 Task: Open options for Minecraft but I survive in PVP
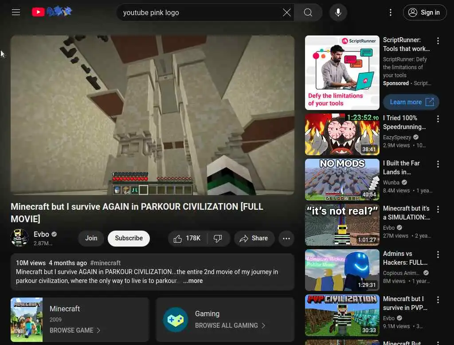click(x=438, y=299)
